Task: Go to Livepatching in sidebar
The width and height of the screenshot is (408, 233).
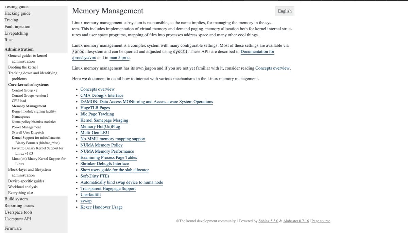Action: click(x=16, y=33)
